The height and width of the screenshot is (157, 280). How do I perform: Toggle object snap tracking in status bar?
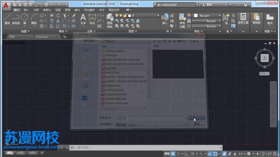pyautogui.click(x=210, y=154)
